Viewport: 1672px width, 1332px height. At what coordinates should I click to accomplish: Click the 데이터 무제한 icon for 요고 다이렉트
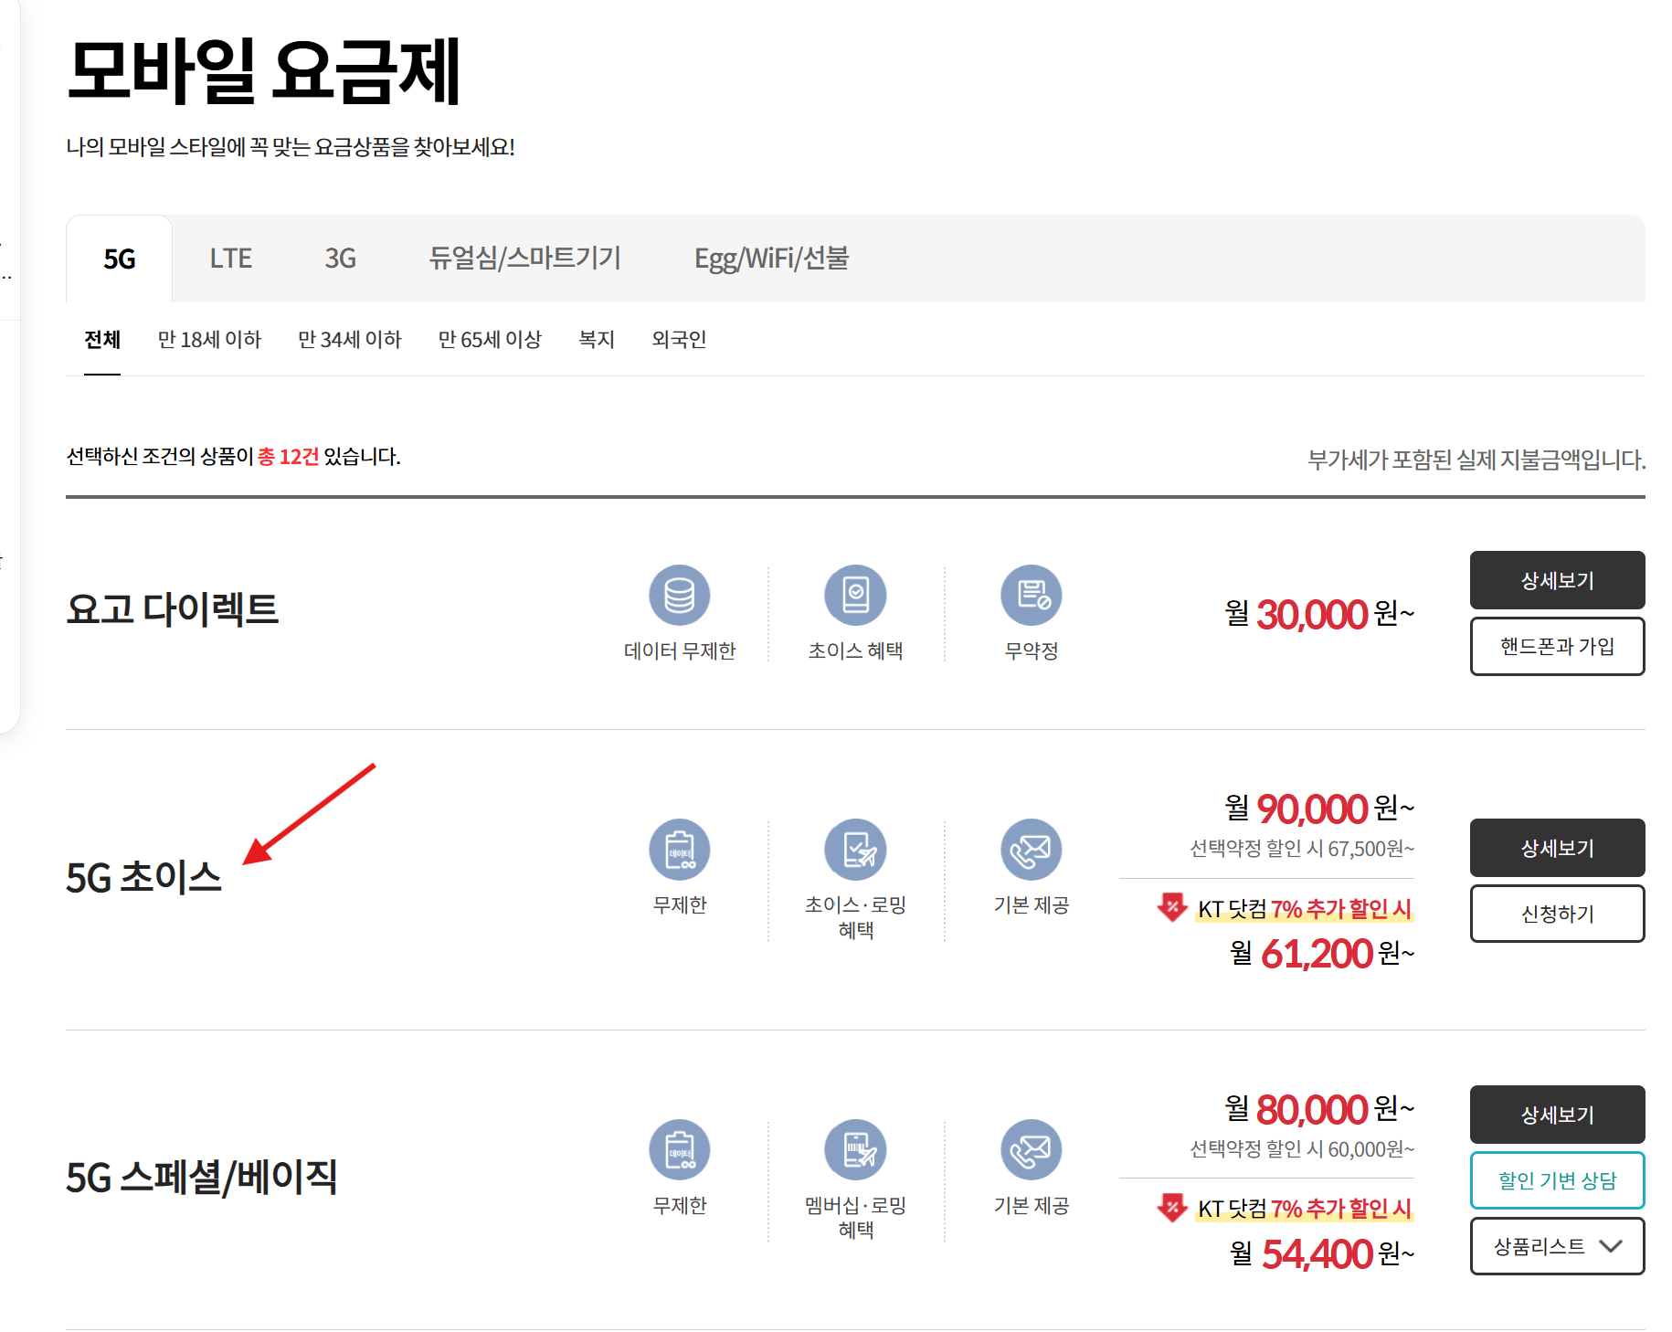click(679, 596)
